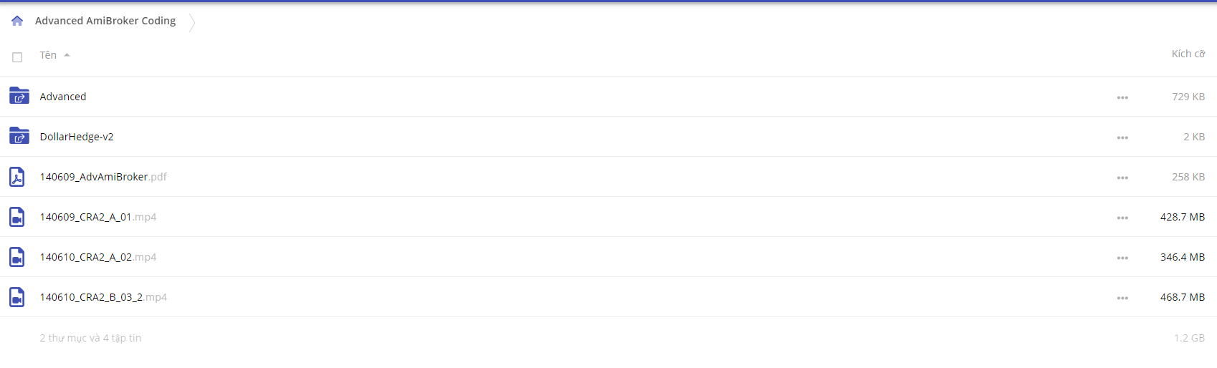Tick the select-all files checkbox

[17, 57]
